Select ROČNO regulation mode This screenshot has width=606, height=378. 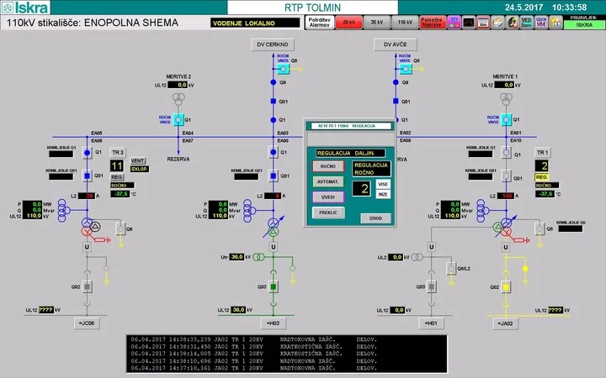tap(328, 166)
